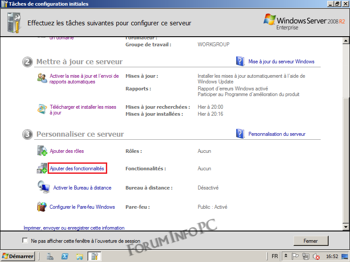Click the 'WORKGROUP' value text
350x262 pixels.
[213, 45]
